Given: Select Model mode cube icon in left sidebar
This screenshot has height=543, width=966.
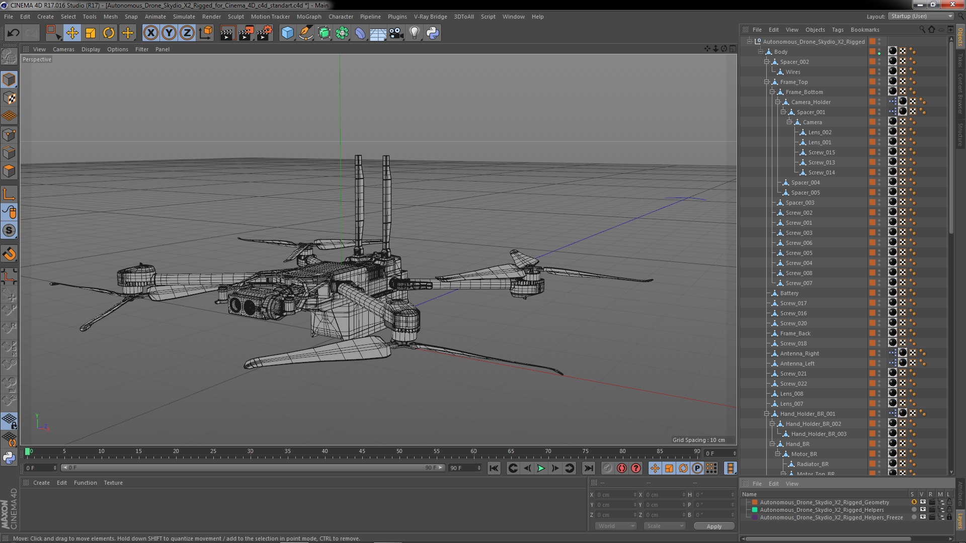Looking at the screenshot, I should [9, 79].
